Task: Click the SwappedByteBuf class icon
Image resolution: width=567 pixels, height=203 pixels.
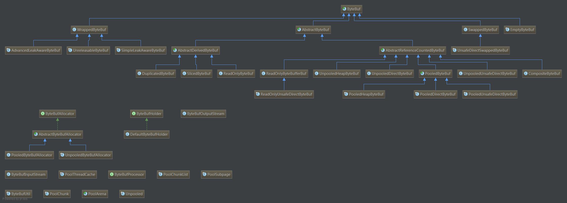Action: (465, 30)
